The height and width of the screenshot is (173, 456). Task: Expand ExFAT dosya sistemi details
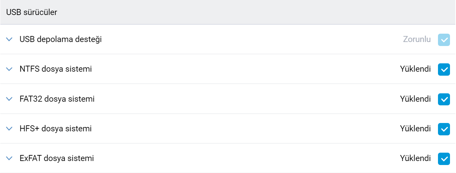tap(9, 158)
